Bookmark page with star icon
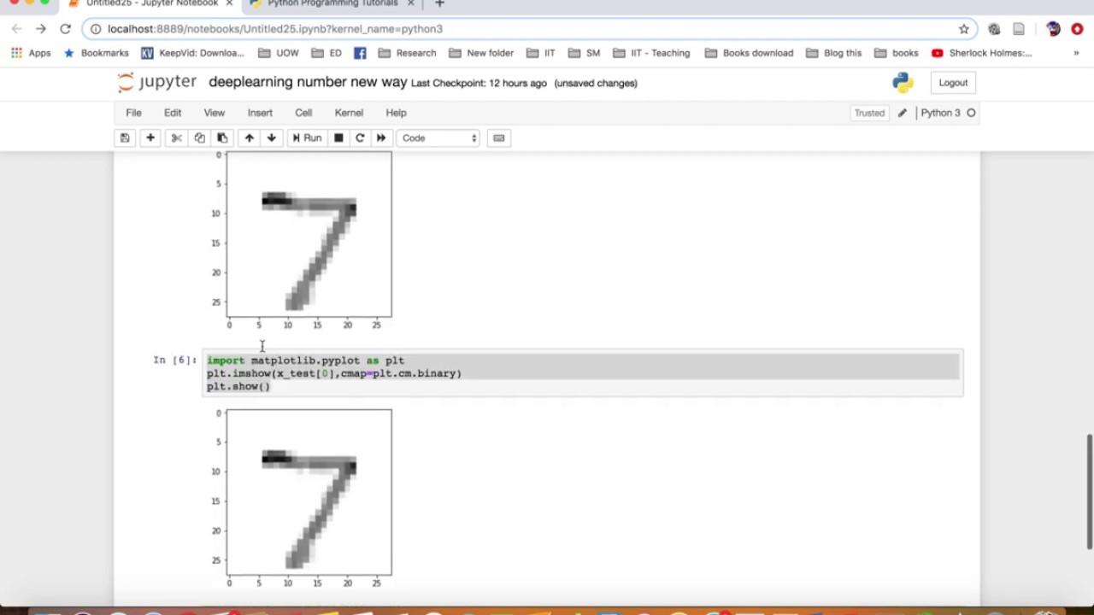Screen dimensions: 1094x615 coord(964,29)
